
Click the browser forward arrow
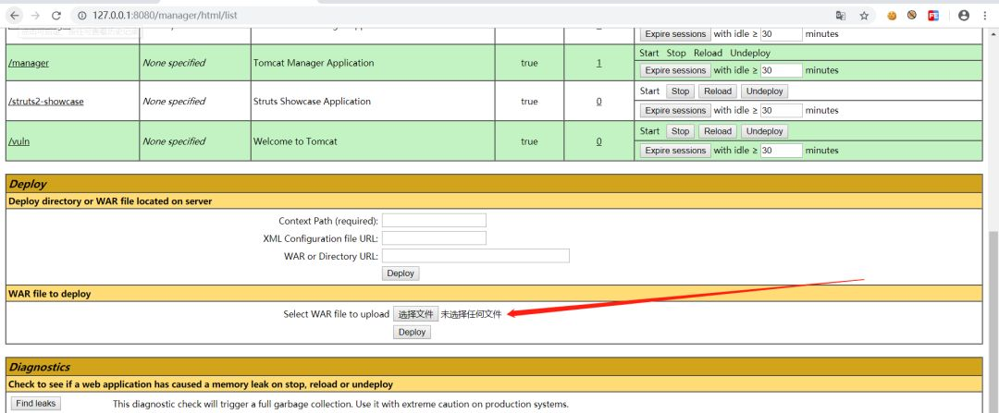[x=35, y=16]
